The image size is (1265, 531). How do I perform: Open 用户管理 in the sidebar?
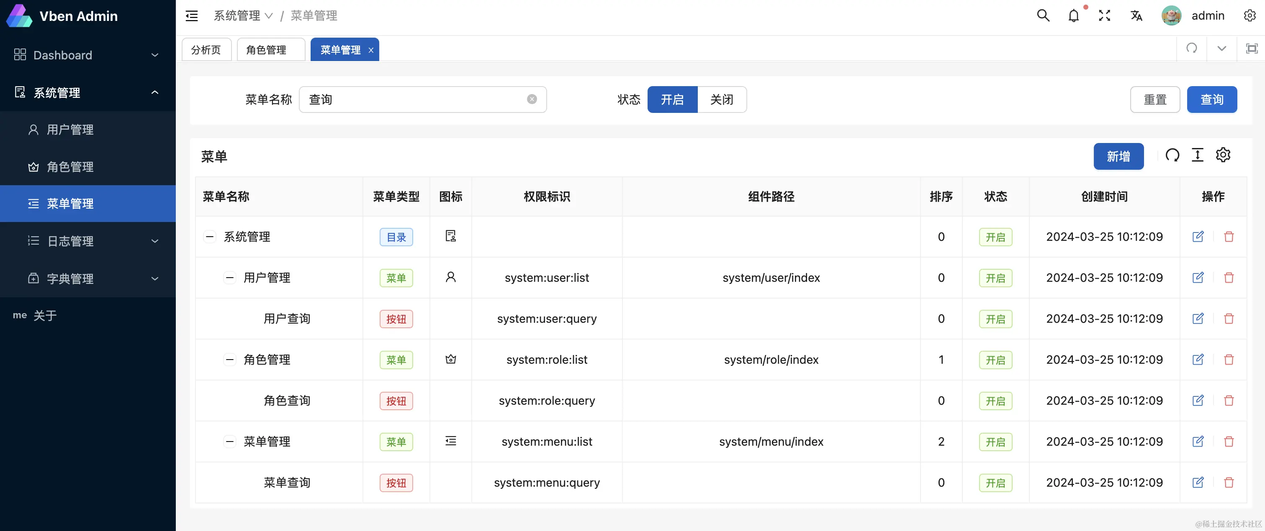(70, 130)
